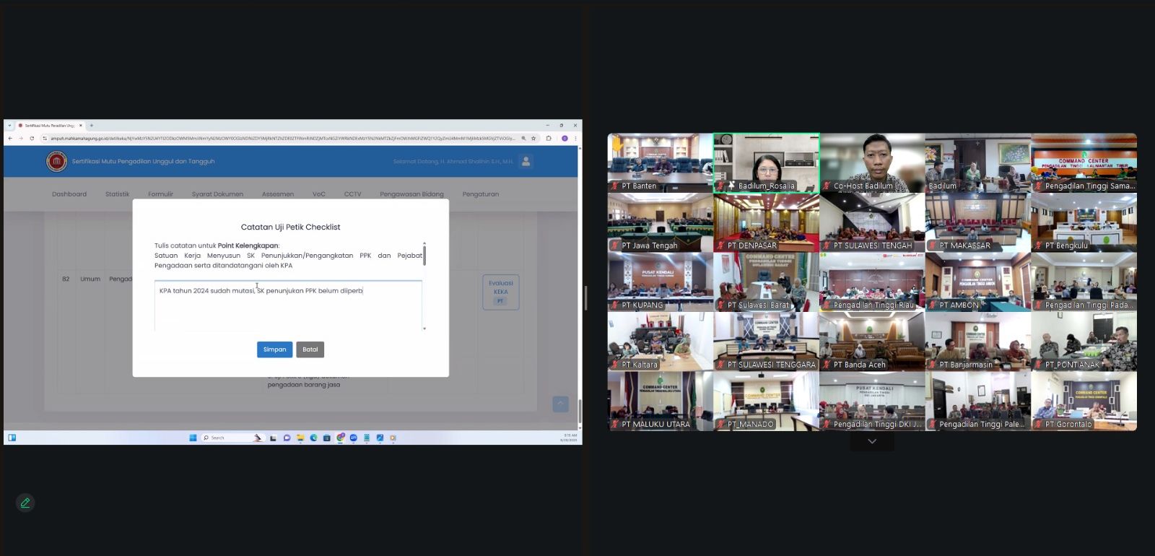Open the user account avatar in site header
The height and width of the screenshot is (556, 1155).
[526, 161]
